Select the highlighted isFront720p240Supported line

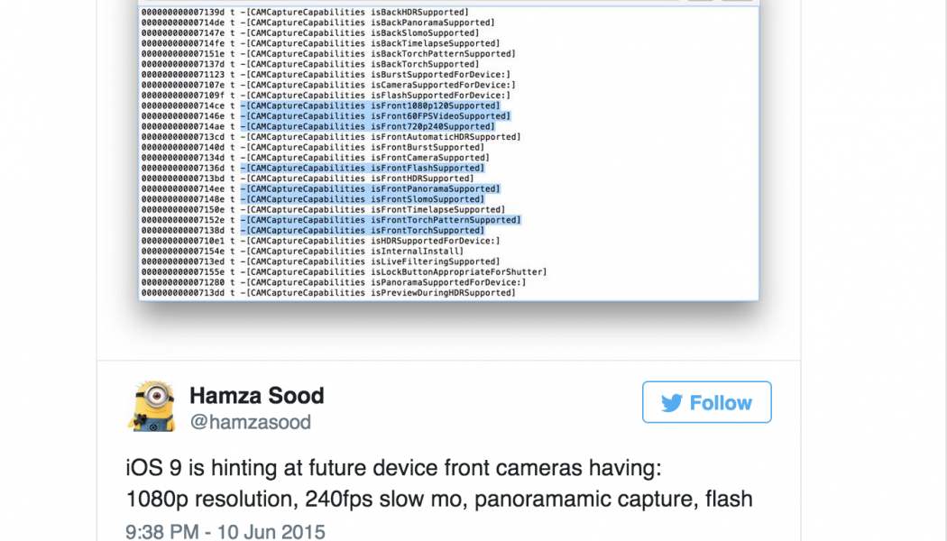[368, 127]
